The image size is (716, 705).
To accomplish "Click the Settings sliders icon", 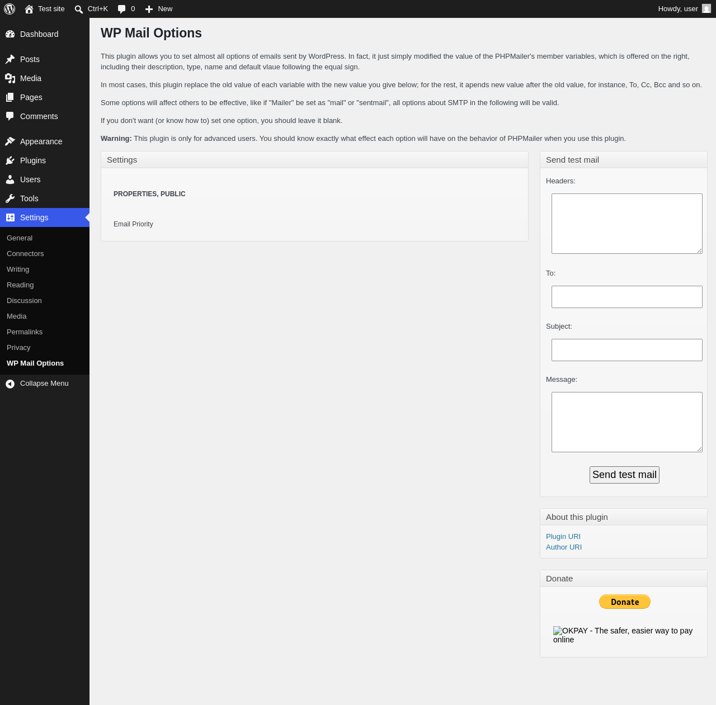I will tap(10, 217).
